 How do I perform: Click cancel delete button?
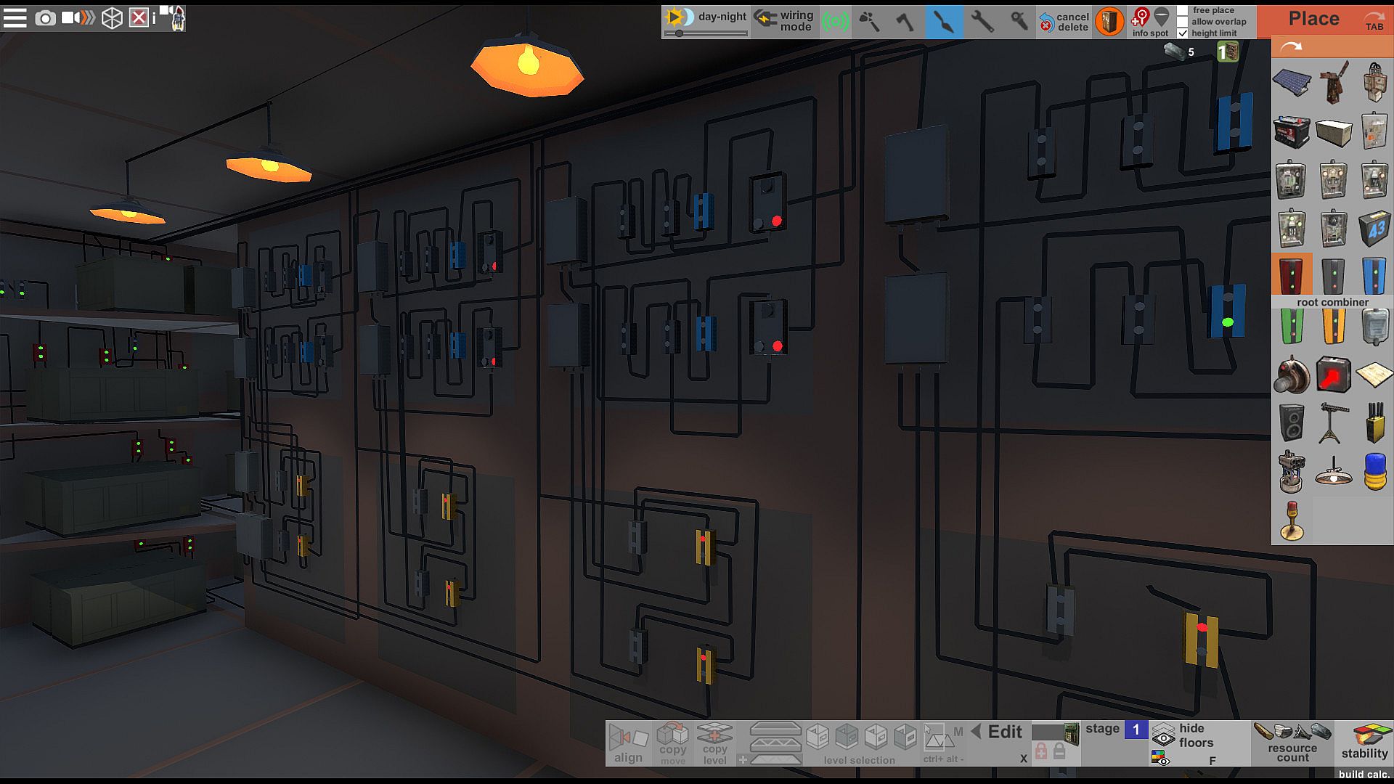pos(1063,22)
